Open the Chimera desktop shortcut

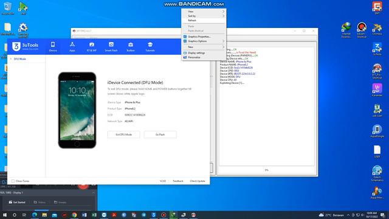point(377,29)
